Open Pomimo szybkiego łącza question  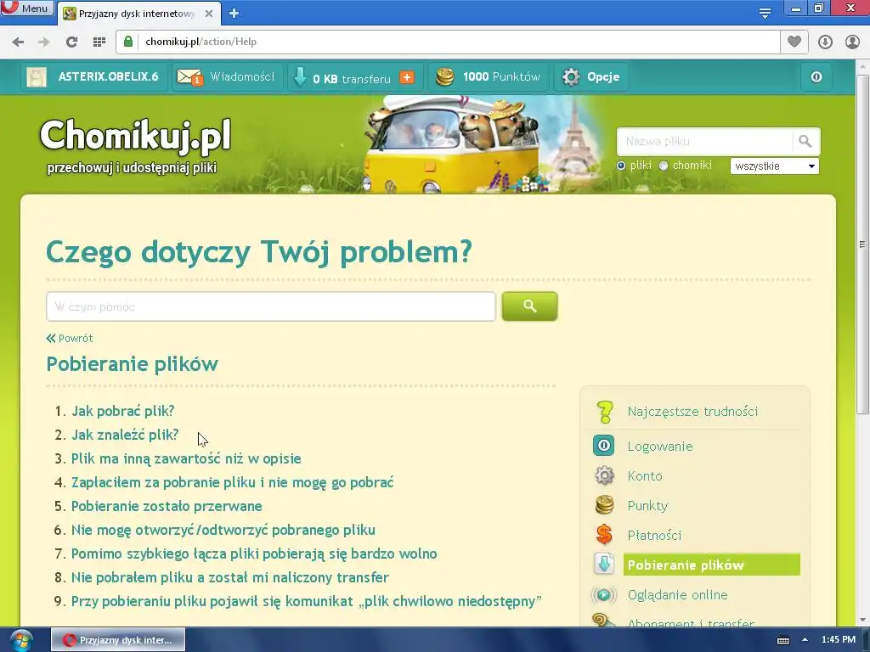(x=254, y=554)
